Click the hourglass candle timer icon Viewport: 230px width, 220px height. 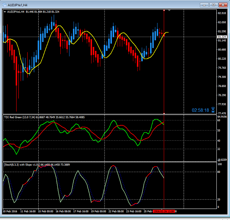click(213, 110)
